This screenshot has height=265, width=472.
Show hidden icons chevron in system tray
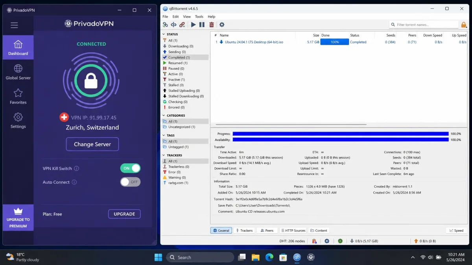point(413,257)
